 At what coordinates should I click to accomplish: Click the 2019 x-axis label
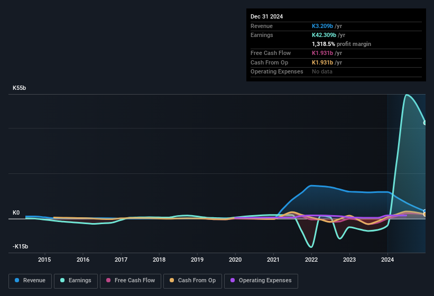pos(197,260)
